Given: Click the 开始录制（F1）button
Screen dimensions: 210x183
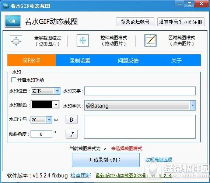Looking at the screenshot, I should tap(105, 160).
